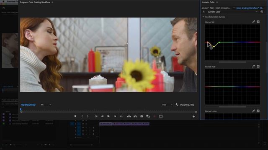Click the Comparison View button
Viewport: 268px width, 150px height.
(148, 116)
